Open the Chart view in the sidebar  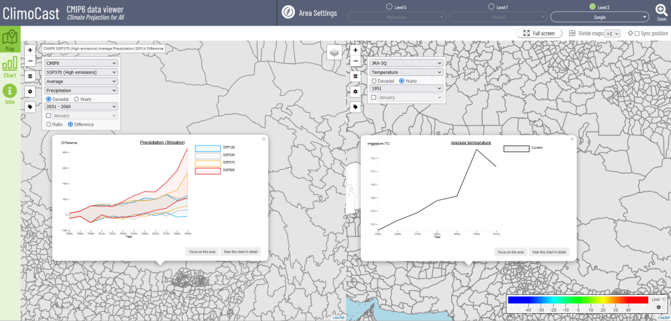10,67
